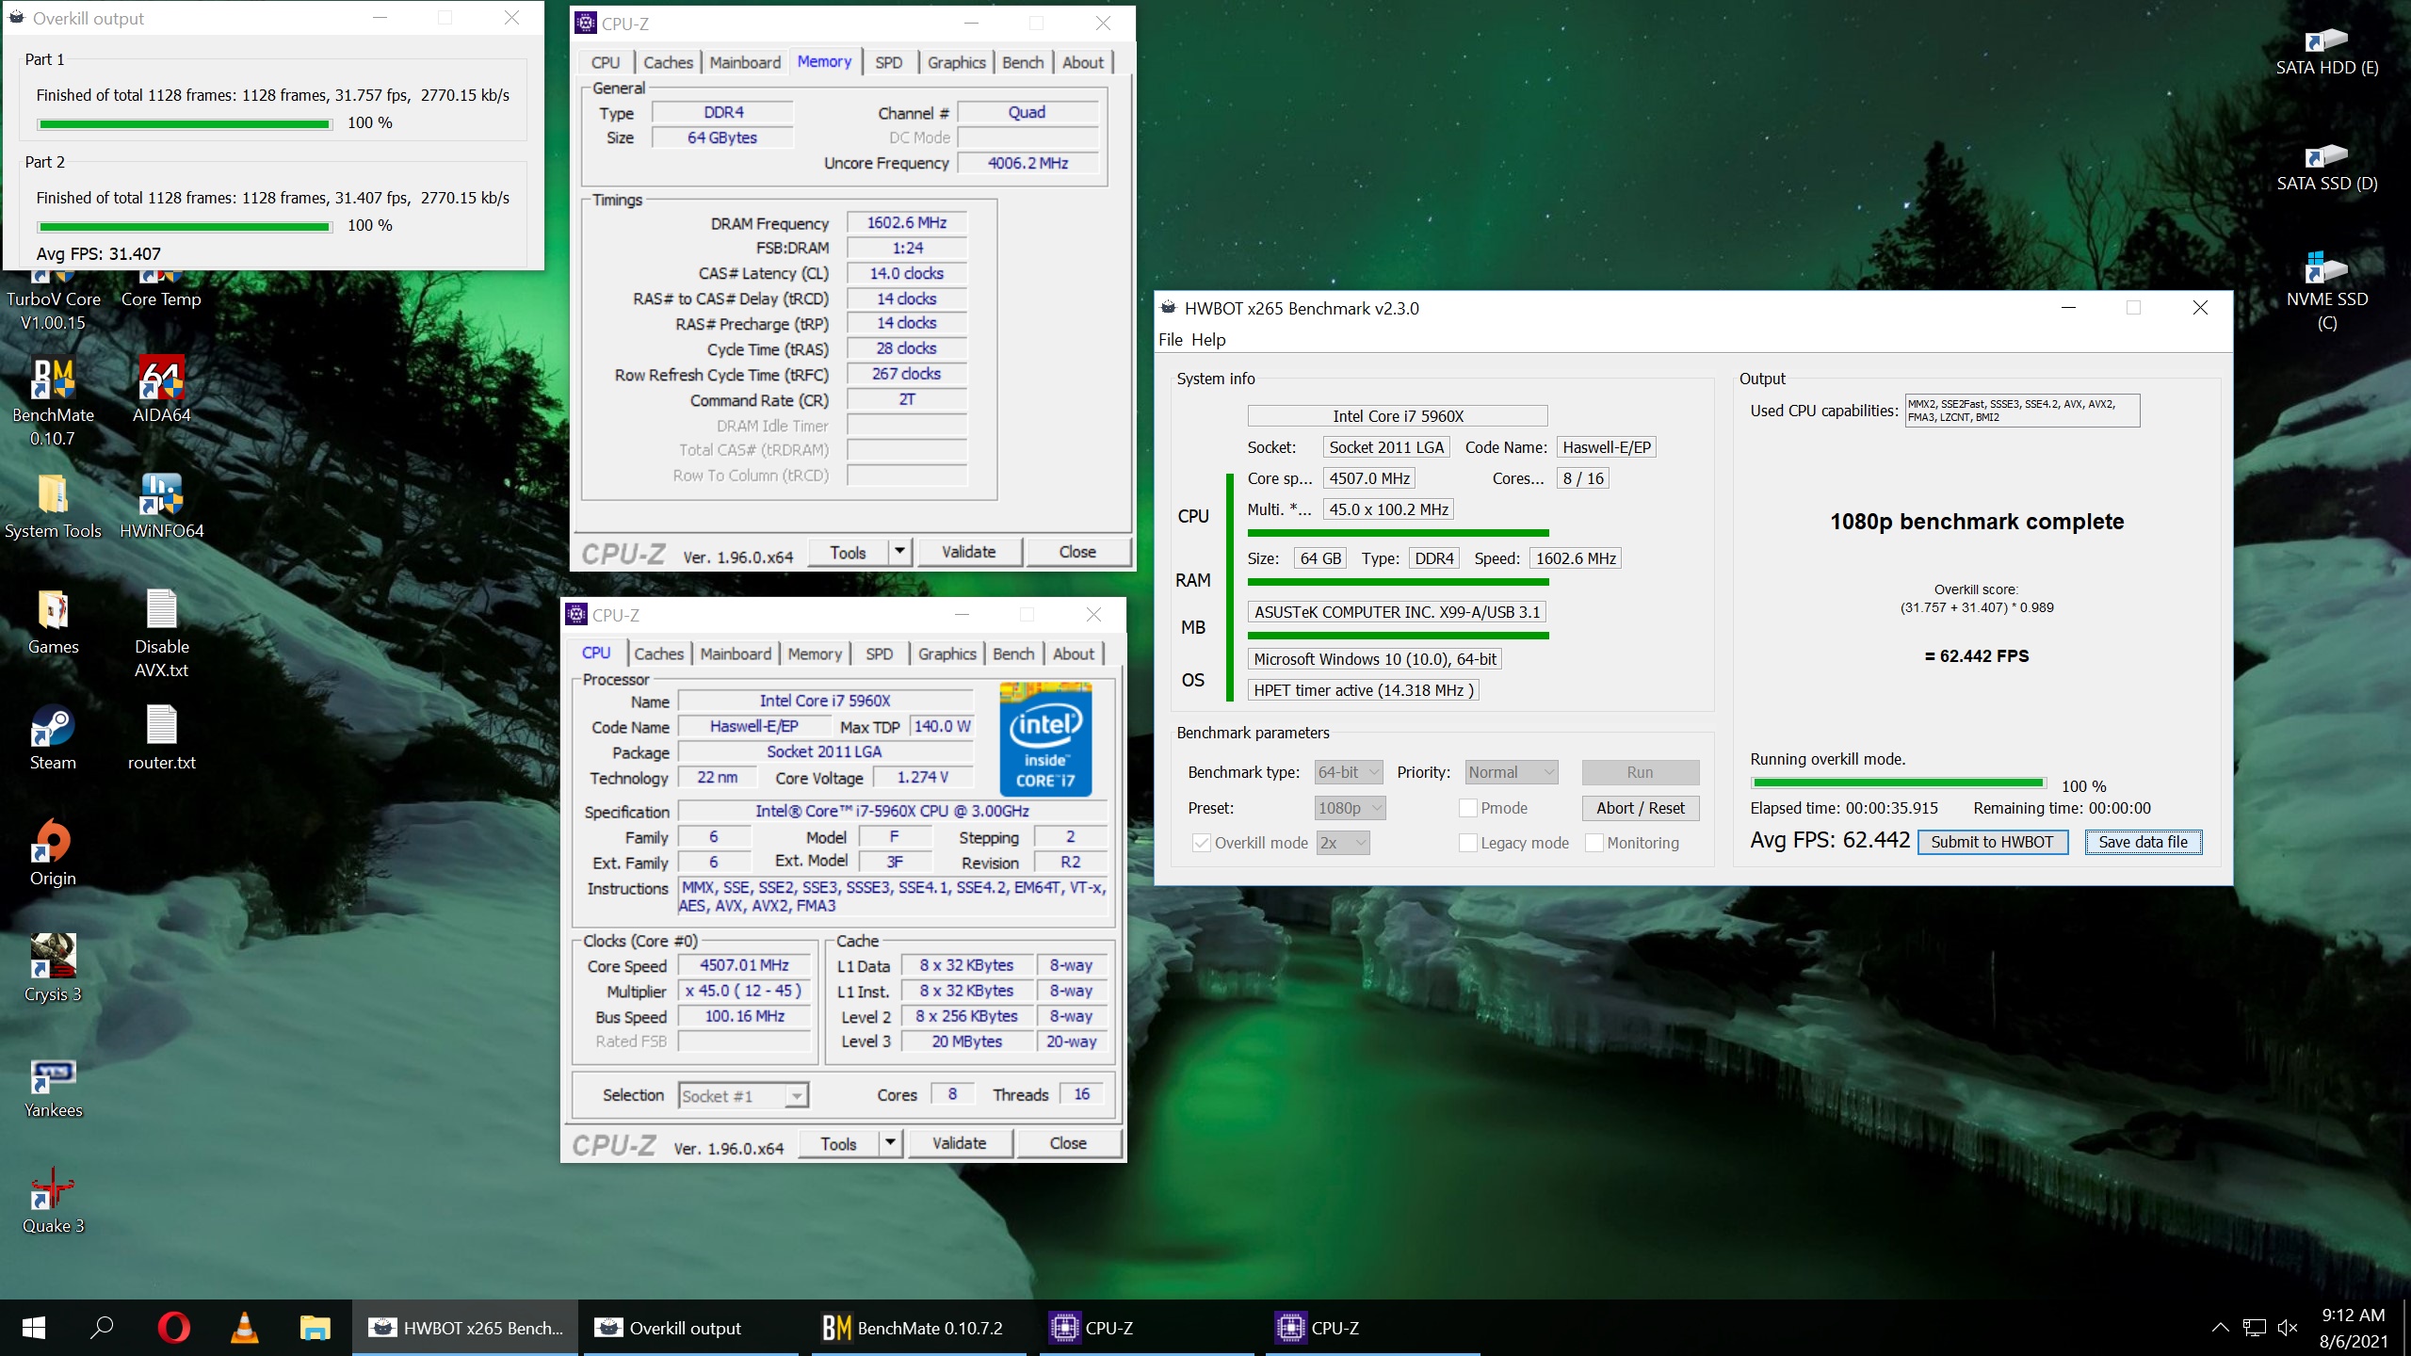Open File Explorer from the taskbar
The width and height of the screenshot is (2411, 1356).
pos(315,1328)
